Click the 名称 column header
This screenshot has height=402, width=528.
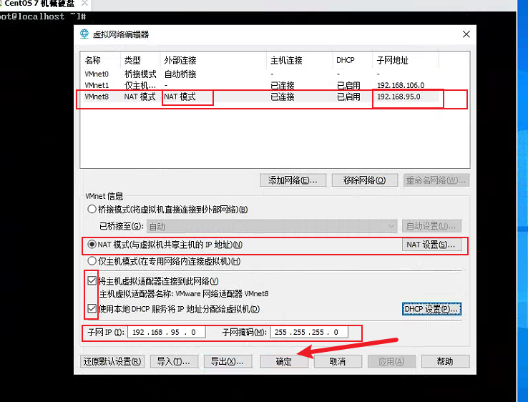[x=101, y=60]
